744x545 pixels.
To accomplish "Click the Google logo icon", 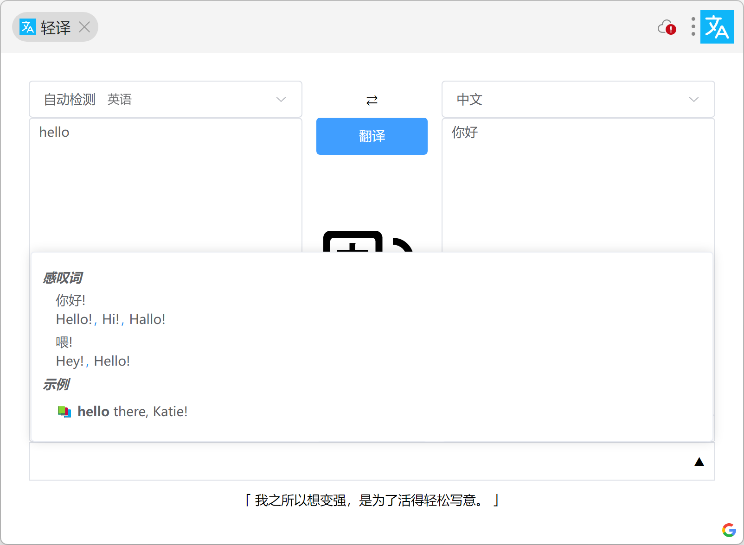I will [729, 530].
